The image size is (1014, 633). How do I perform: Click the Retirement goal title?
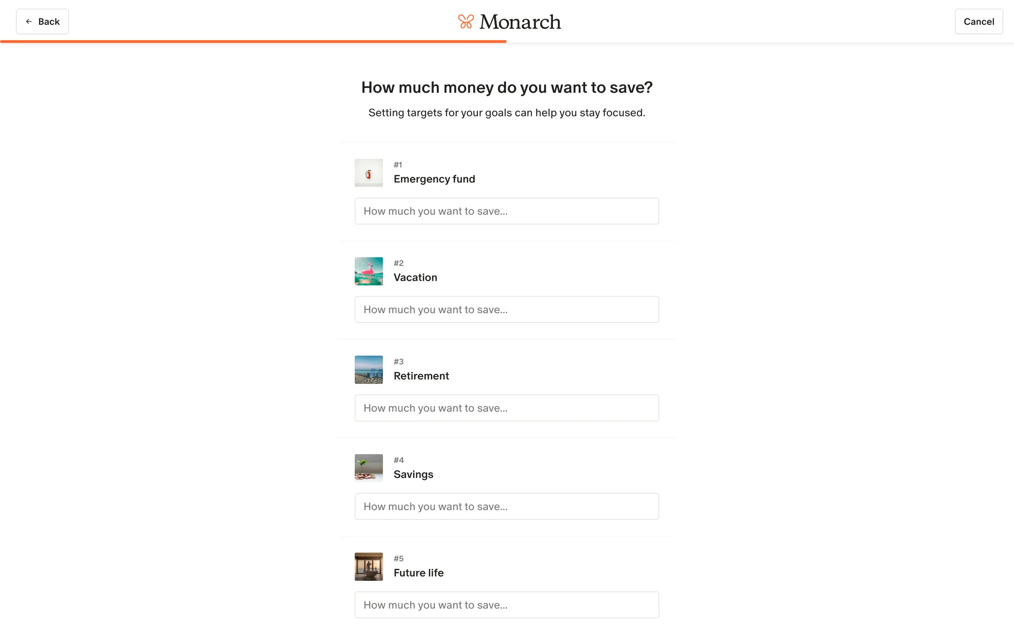pos(421,376)
